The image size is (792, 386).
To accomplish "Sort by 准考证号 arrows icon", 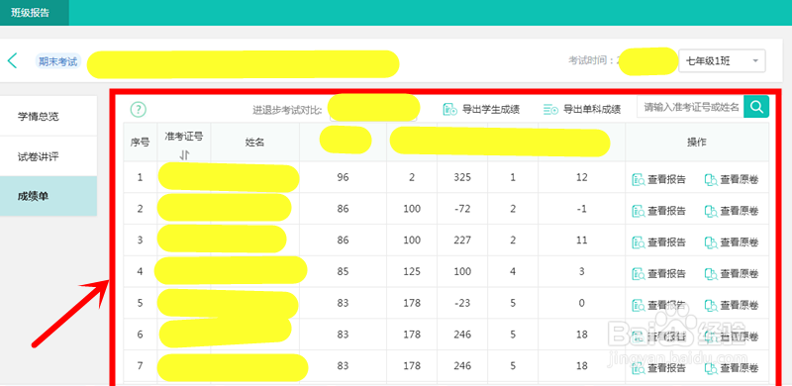I will tap(184, 155).
